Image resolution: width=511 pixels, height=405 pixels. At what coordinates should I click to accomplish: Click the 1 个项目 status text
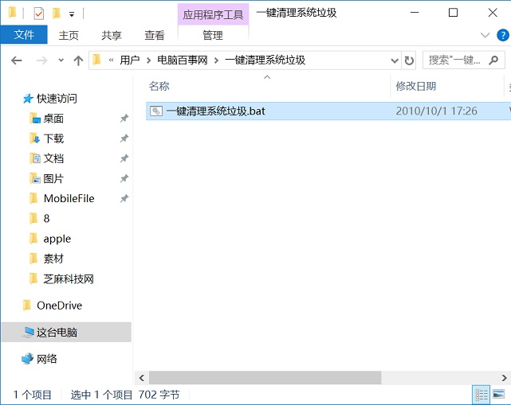[x=32, y=395]
